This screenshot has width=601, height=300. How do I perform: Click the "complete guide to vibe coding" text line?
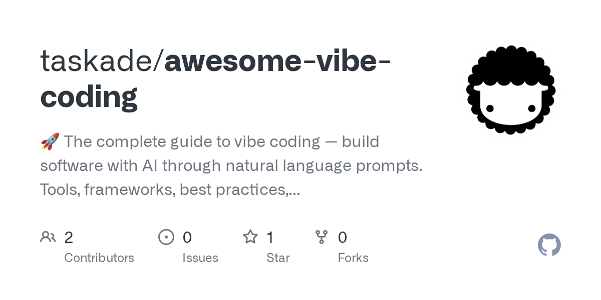[x=220, y=142]
